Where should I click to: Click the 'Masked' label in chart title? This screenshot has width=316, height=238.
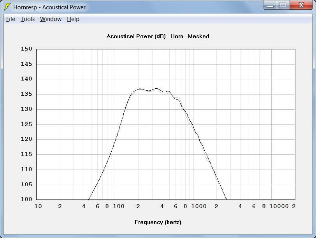198,36
